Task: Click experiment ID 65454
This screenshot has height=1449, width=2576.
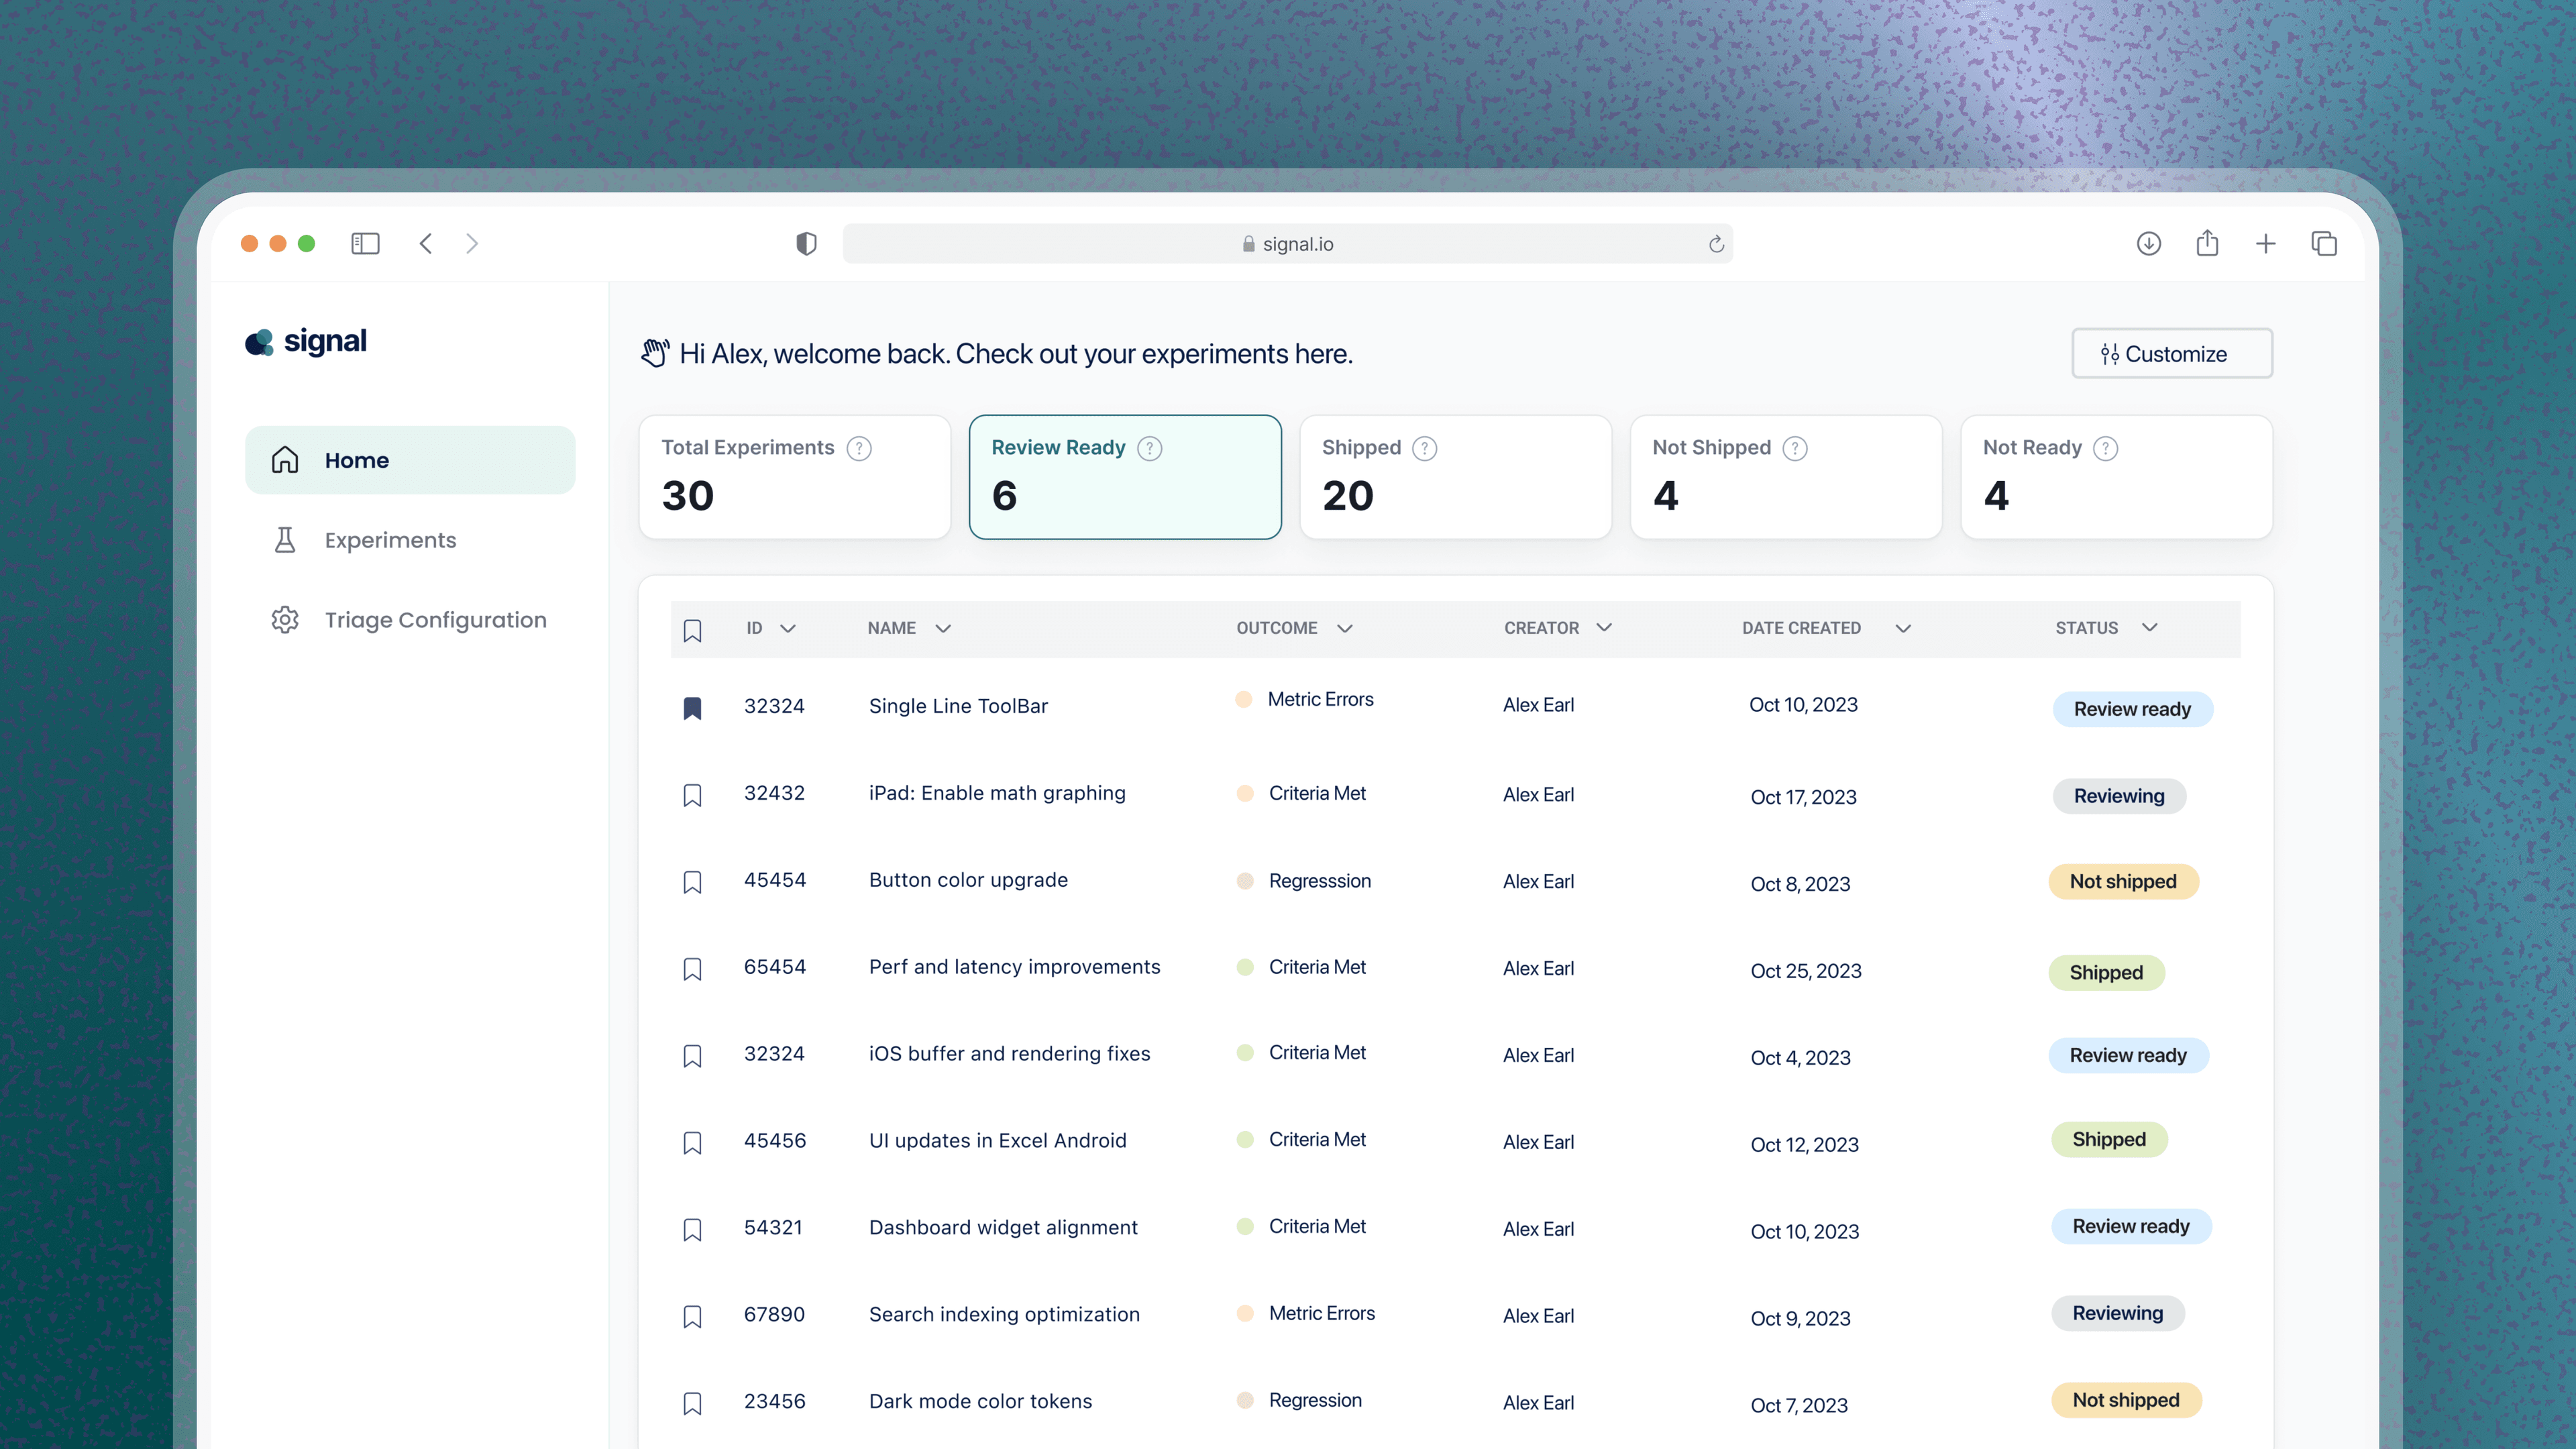Action: 775,967
